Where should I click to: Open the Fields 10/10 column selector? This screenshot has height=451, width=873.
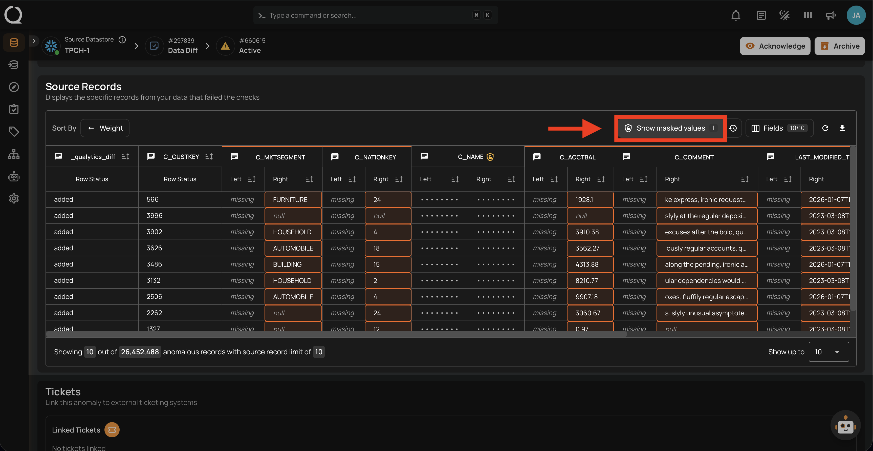coord(779,128)
